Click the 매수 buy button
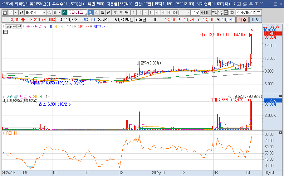 [242, 20]
